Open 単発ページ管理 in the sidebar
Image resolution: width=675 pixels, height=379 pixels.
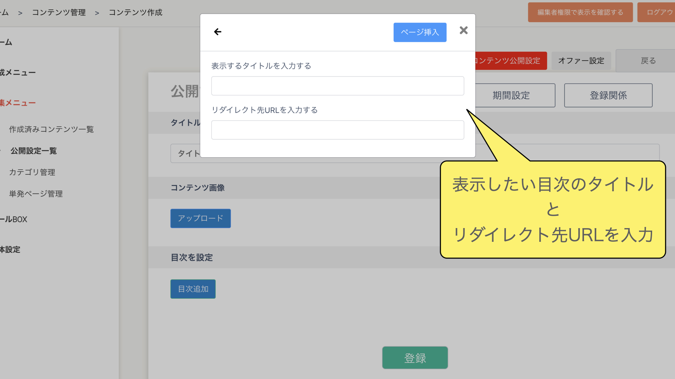click(36, 194)
